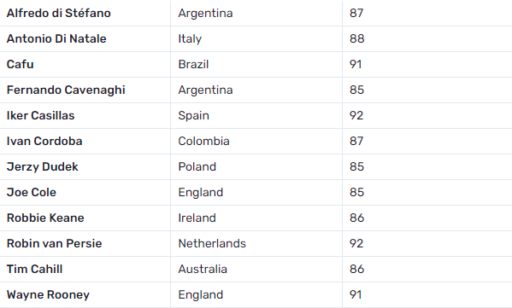Click Wayne Rooney in the table
The height and width of the screenshot is (308, 512).
48,295
